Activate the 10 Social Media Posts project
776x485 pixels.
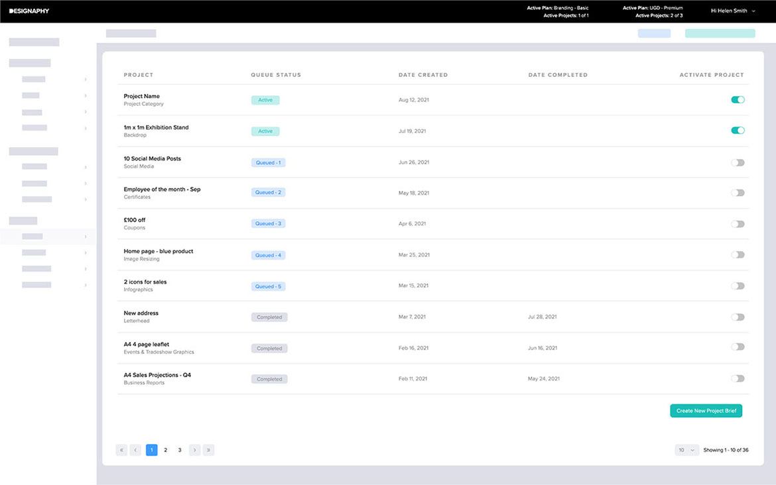[x=738, y=162]
